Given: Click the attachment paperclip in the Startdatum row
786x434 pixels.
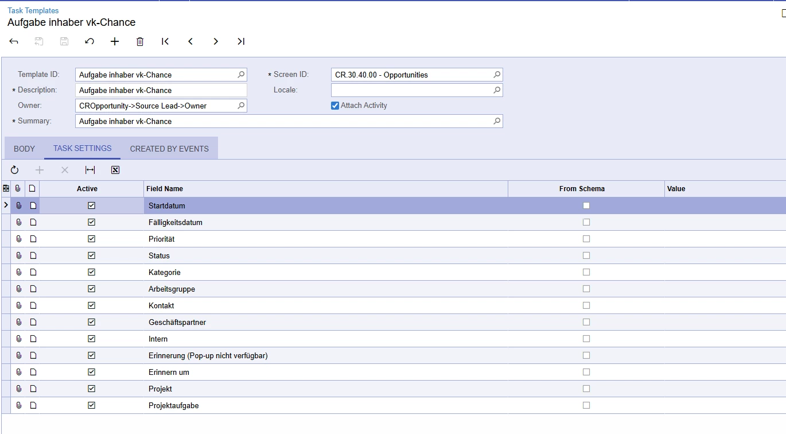Looking at the screenshot, I should pos(18,206).
